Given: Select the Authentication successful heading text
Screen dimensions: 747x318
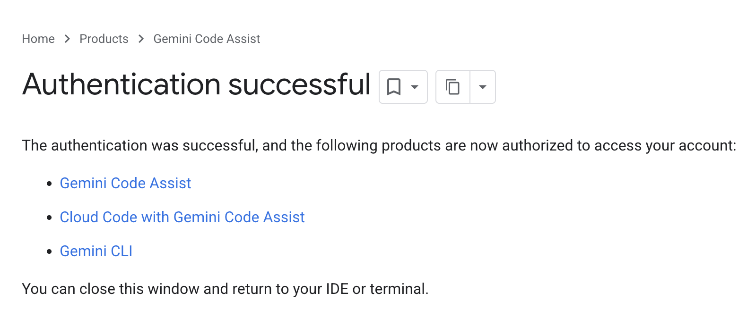Looking at the screenshot, I should click(x=196, y=85).
